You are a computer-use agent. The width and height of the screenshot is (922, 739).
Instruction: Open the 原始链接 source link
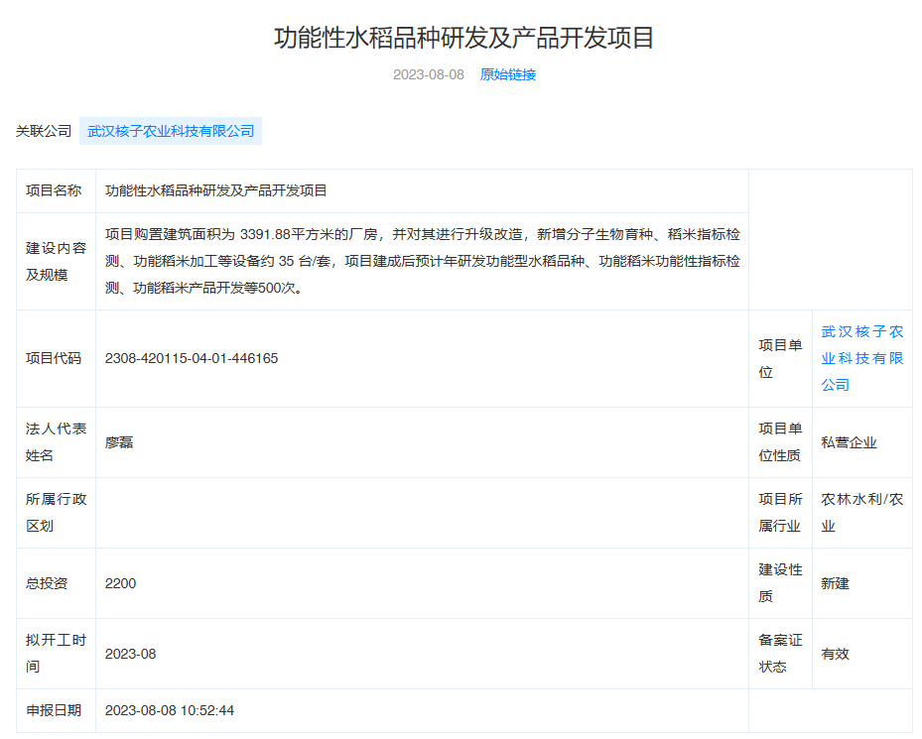[x=507, y=74]
